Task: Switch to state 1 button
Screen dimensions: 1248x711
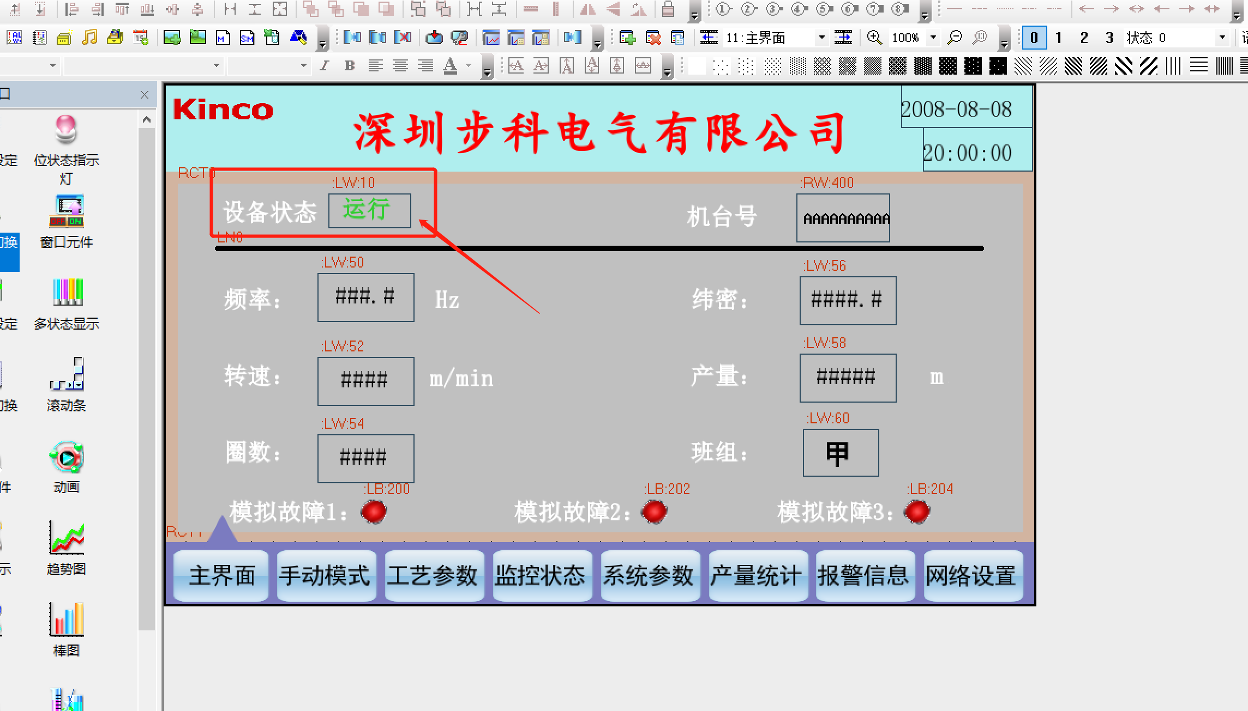Action: pos(1059,38)
